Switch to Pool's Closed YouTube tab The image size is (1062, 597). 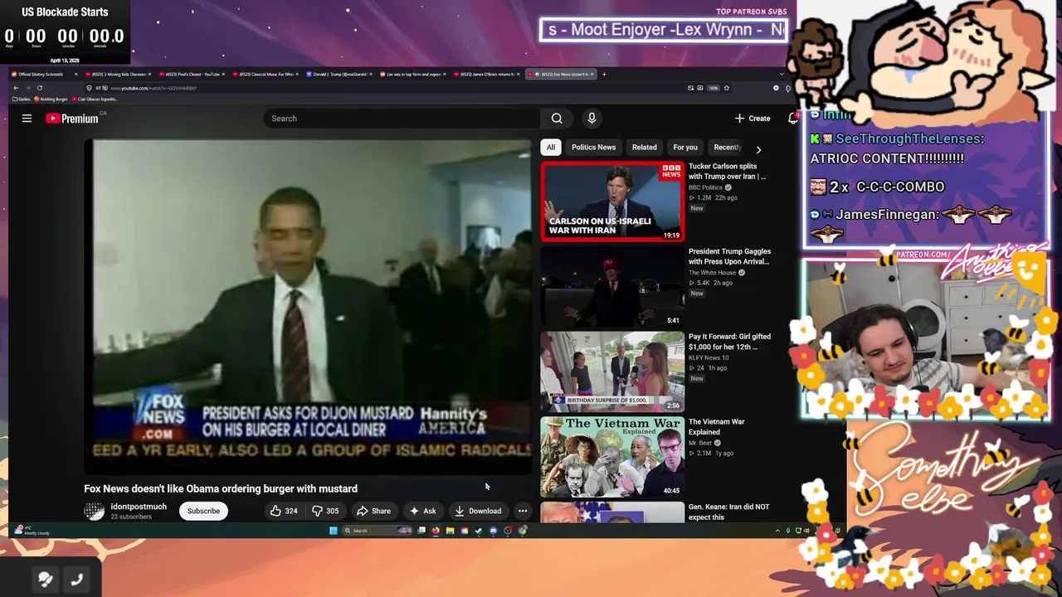tap(190, 74)
